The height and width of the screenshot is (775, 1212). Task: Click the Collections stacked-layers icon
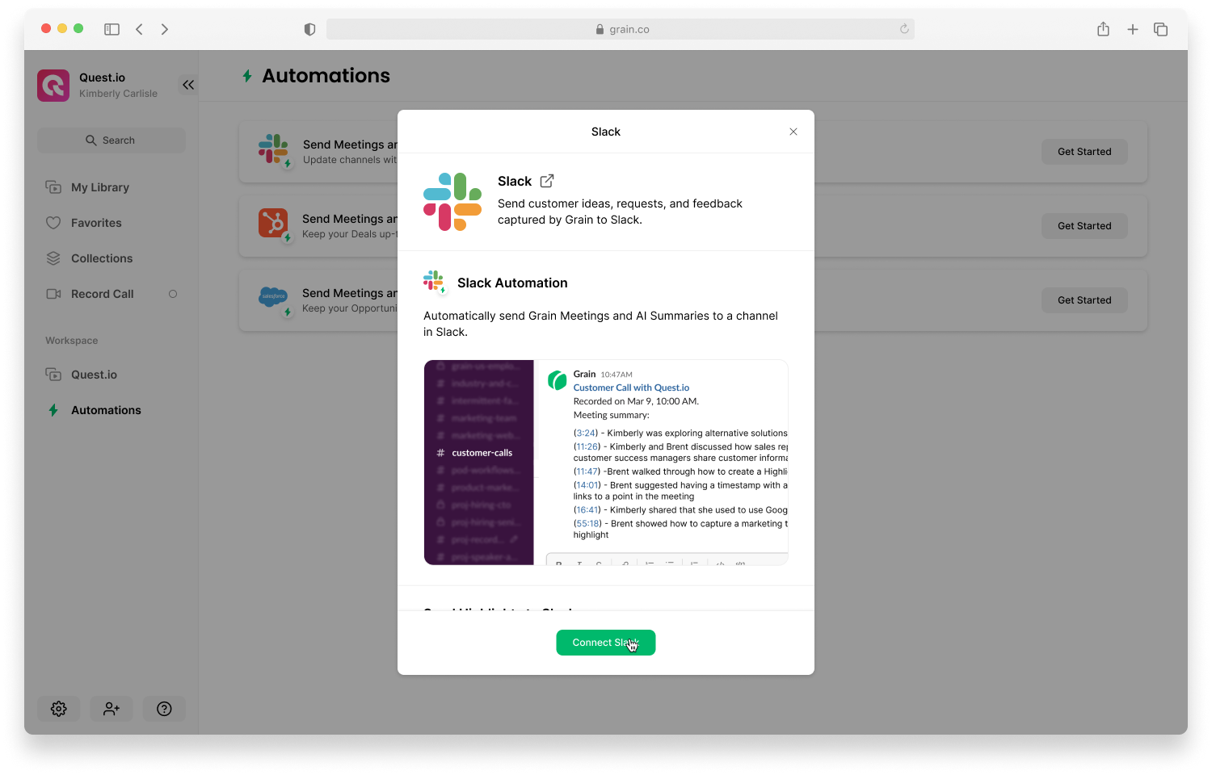(x=53, y=258)
